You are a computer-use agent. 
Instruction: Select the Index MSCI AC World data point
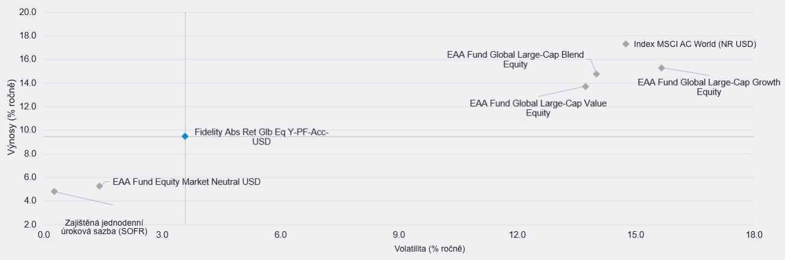click(x=626, y=44)
